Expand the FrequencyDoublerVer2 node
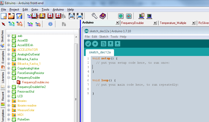Image resolution: width=209 pixels, height=122 pixels. 9,87
